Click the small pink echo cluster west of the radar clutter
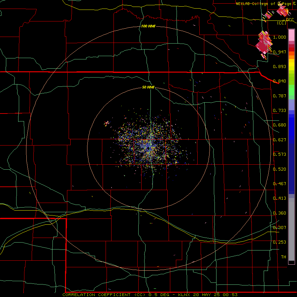Screen dimensions: 297x297 [107, 123]
